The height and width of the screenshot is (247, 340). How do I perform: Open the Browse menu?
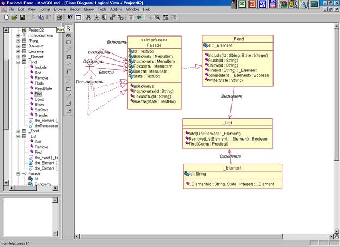tap(60, 9)
